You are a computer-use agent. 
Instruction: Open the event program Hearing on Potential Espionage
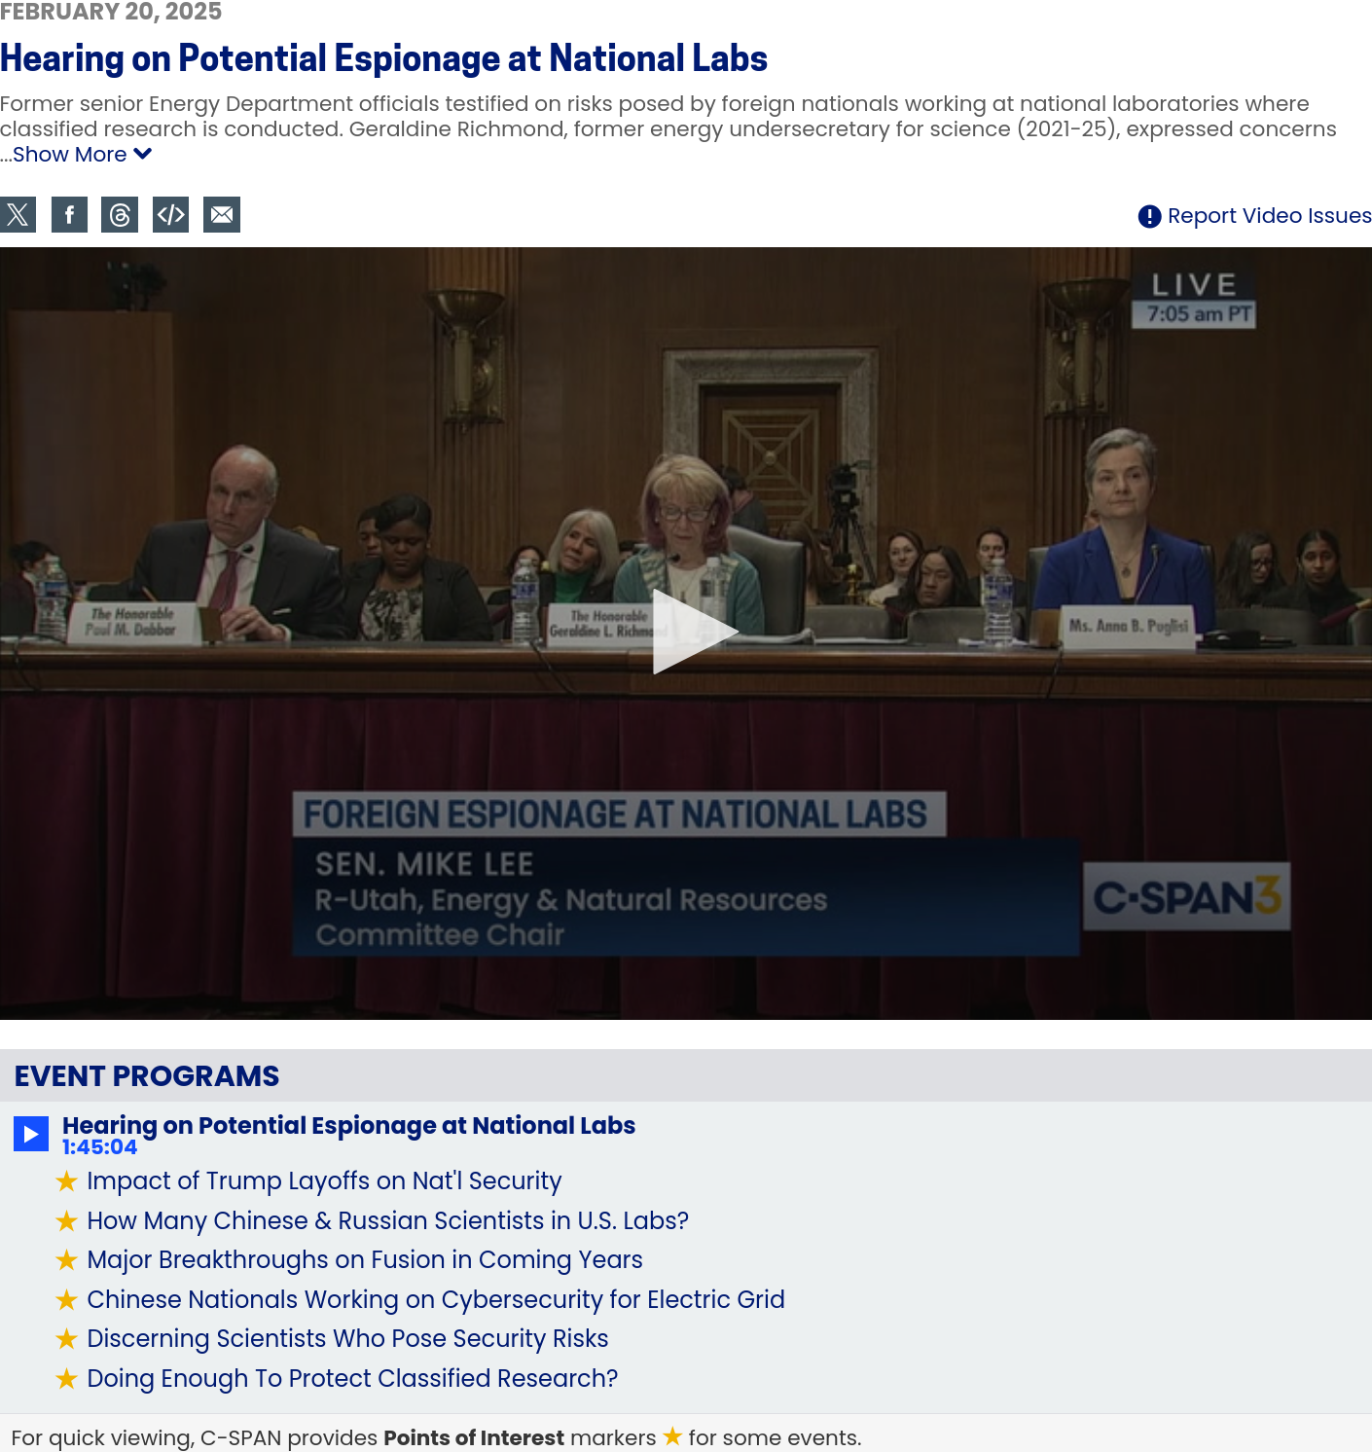coord(348,1125)
